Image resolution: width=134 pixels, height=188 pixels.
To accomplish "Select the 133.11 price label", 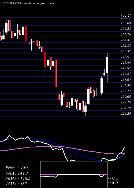I will point(126,91).
